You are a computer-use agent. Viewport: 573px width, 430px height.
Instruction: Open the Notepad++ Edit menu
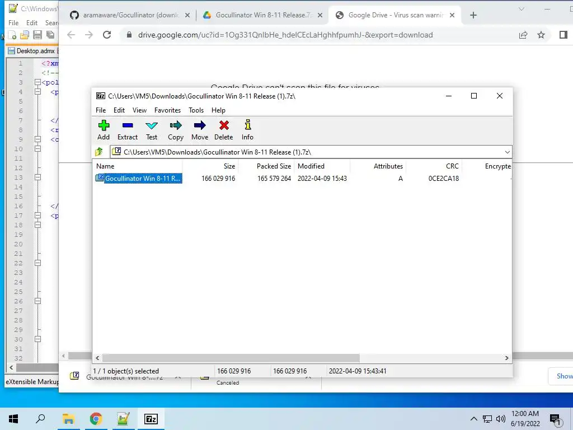32,22
